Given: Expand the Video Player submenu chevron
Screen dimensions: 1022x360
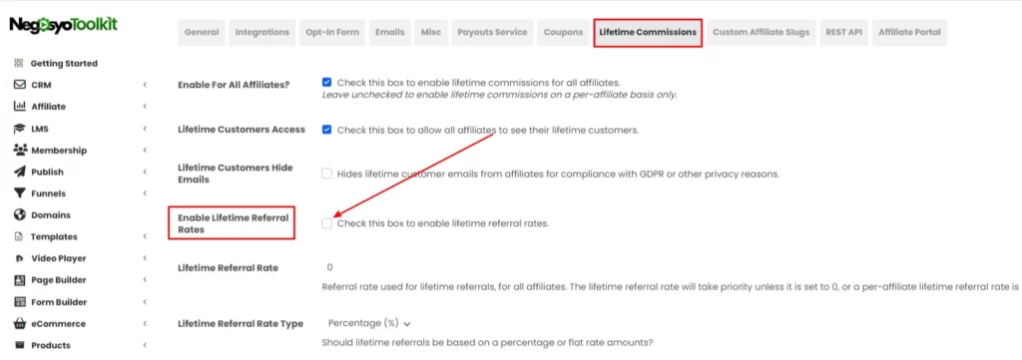Looking at the screenshot, I should click(x=145, y=258).
